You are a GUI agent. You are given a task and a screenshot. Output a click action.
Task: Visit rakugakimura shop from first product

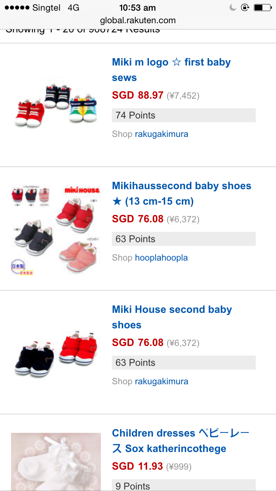tap(162, 134)
